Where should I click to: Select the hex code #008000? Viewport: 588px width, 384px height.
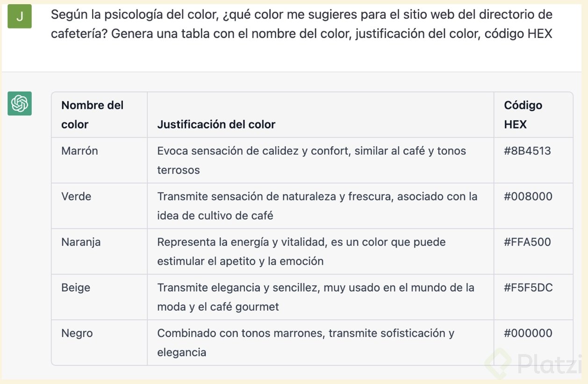528,196
